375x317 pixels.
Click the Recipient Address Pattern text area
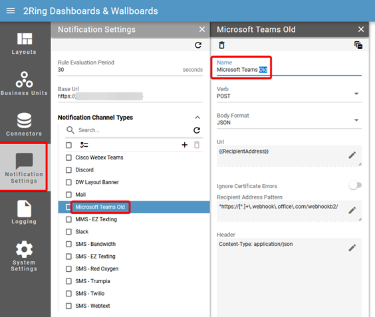pos(289,211)
